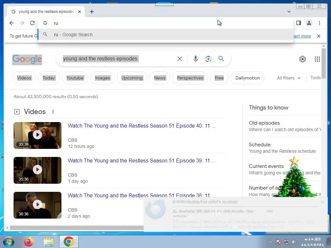Play the Episode 40 video thumbnail

pyautogui.click(x=37, y=135)
